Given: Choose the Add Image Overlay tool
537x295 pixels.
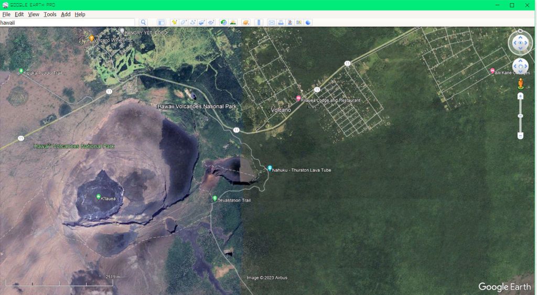Looking at the screenshot, I should pos(202,23).
